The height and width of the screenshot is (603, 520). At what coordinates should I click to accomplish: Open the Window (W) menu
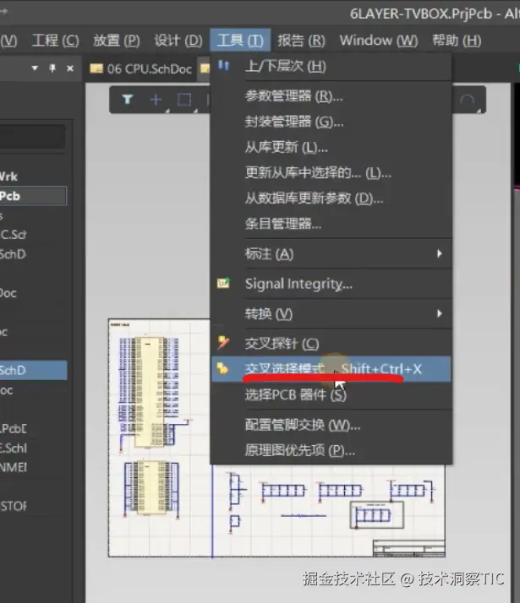click(378, 41)
